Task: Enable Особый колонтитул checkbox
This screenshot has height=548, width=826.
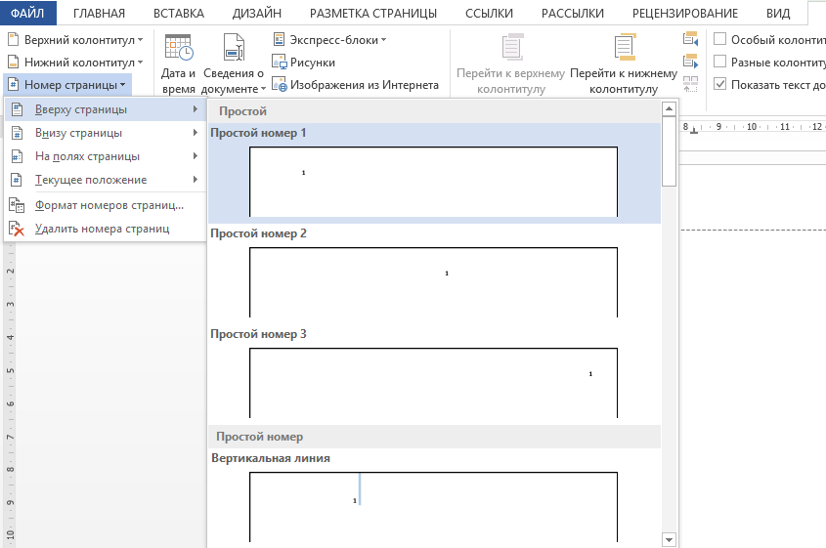Action: click(720, 39)
